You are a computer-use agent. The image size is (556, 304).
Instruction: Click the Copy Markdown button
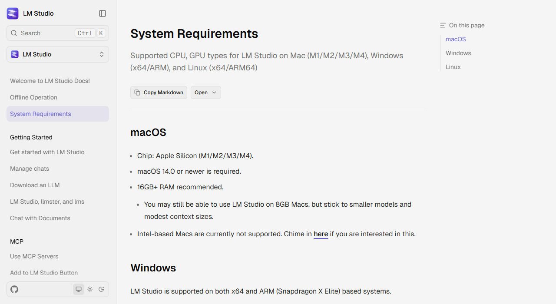click(x=159, y=93)
